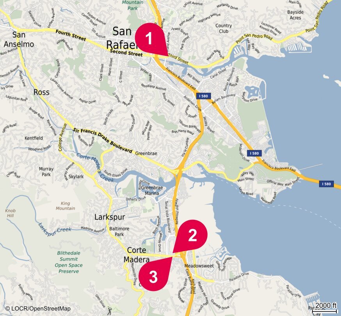Click the San Anselmo town label
The width and height of the screenshot is (341, 316).
point(19,39)
